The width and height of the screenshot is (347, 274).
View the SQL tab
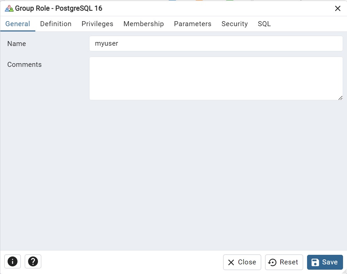[x=264, y=24]
